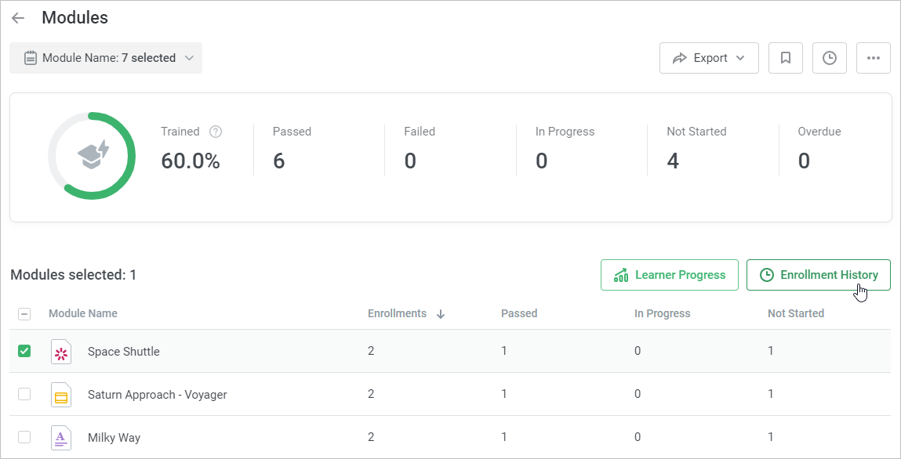This screenshot has height=459, width=901.
Task: Click the Milky Way document module icon
Action: click(60, 437)
